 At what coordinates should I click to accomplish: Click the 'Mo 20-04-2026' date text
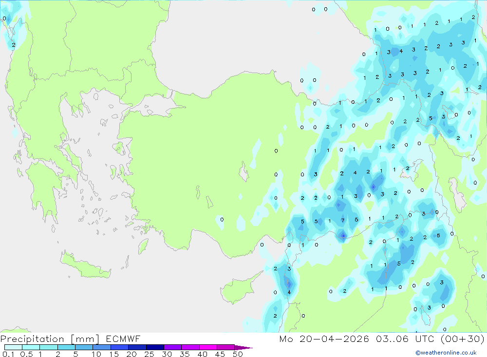[x=324, y=338]
